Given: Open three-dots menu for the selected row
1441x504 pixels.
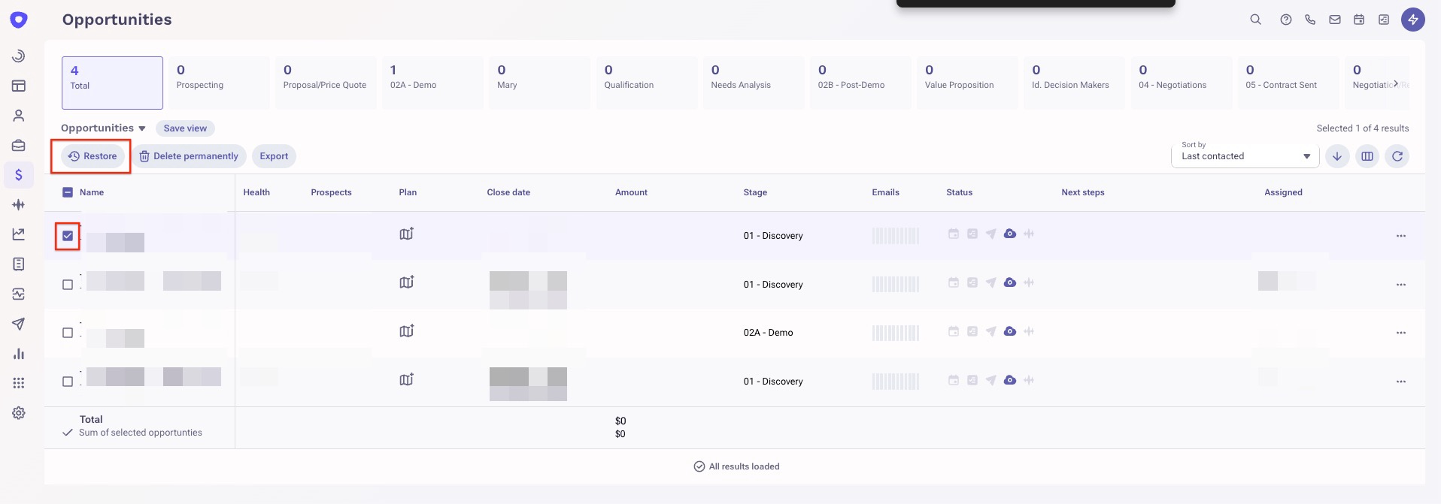Looking at the screenshot, I should pos(1401,236).
